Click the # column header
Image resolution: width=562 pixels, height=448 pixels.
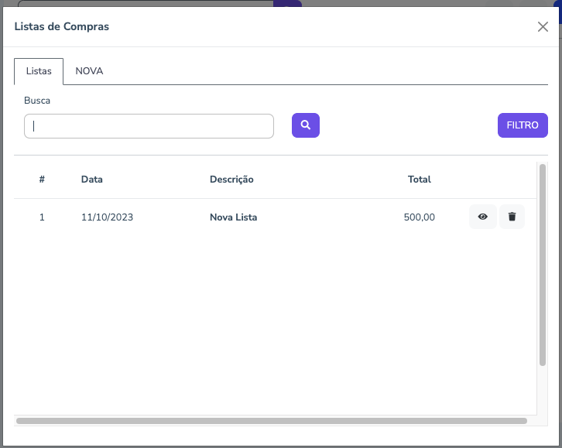[42, 180]
